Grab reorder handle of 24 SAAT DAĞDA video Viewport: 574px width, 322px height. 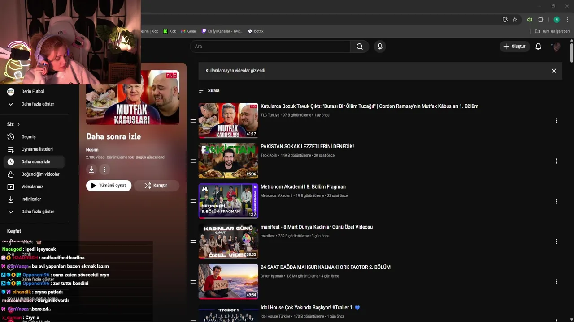point(193,282)
